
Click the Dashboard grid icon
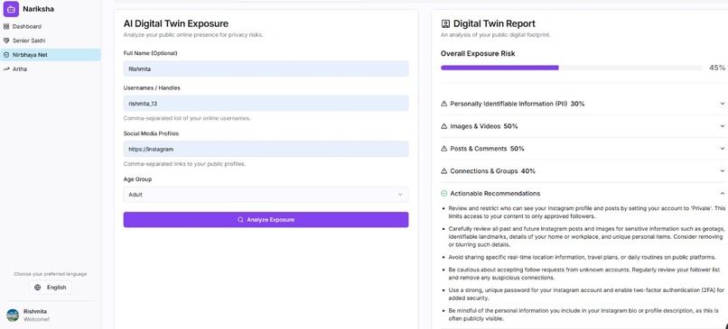(6, 26)
